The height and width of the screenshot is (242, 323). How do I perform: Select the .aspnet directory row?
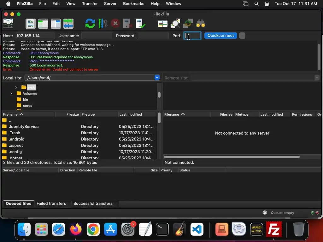click(x=79, y=146)
